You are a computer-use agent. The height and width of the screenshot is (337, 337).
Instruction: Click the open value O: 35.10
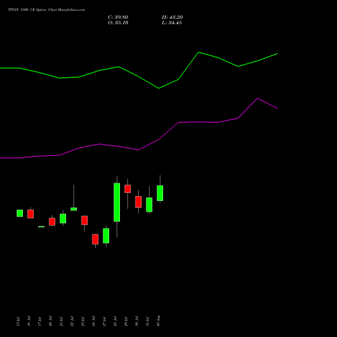(x=118, y=23)
